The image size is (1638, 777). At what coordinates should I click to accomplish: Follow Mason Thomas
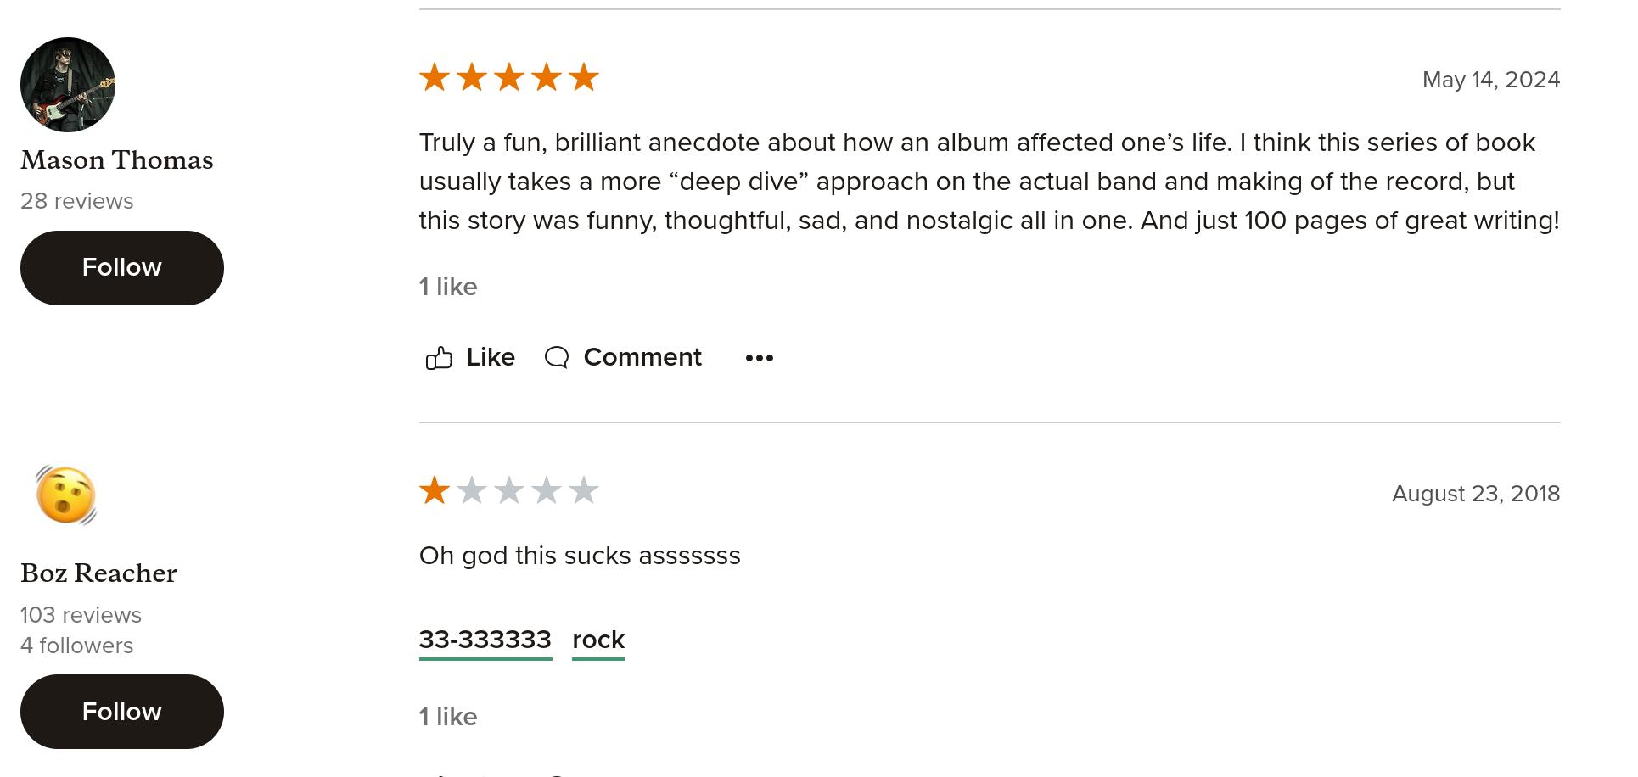(x=121, y=268)
